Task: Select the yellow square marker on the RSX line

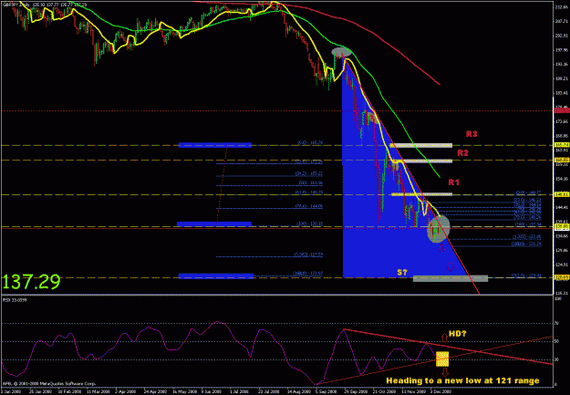Action: [x=442, y=359]
